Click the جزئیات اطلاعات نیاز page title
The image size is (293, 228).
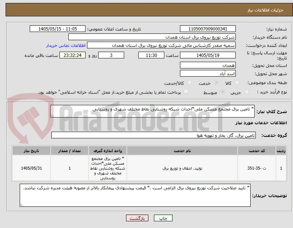click(265, 10)
